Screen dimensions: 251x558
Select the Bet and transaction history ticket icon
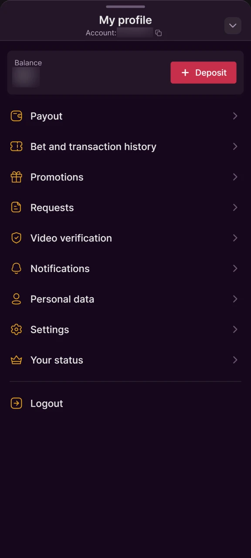(x=16, y=146)
